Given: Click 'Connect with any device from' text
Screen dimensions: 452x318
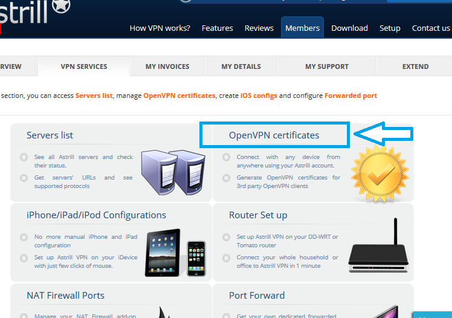Looking at the screenshot, I should [288, 157].
